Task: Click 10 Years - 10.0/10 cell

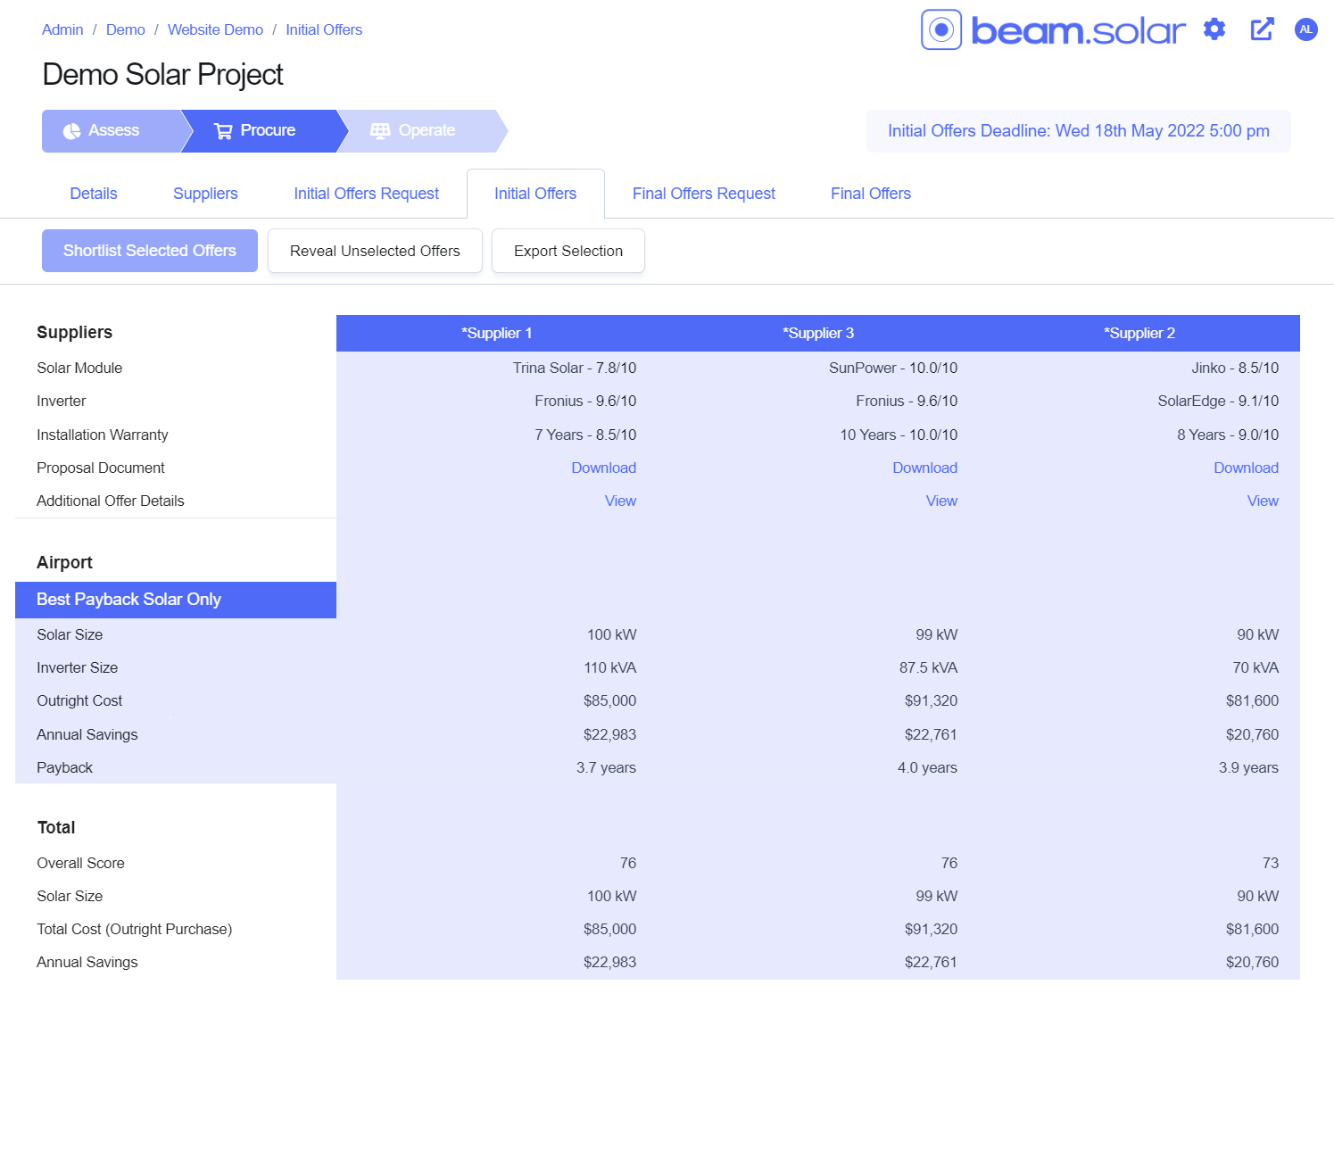Action: 899,435
